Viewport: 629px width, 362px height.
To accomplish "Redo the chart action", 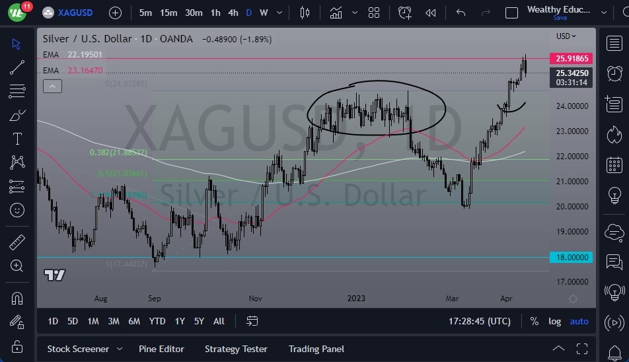I will [x=486, y=13].
